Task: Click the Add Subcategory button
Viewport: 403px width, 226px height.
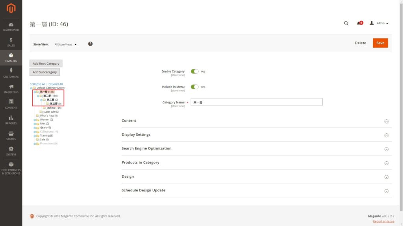Action: 44,72
